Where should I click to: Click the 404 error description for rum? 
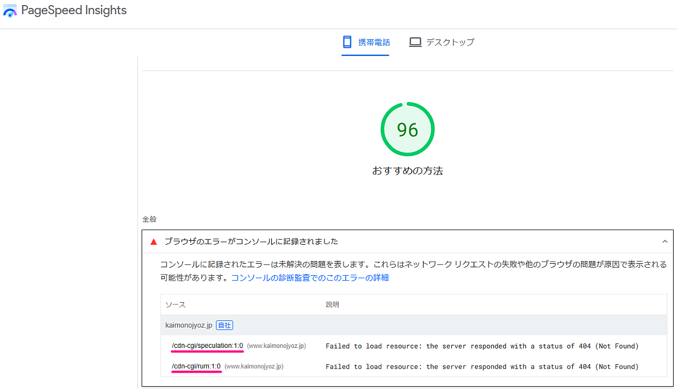pos(482,366)
